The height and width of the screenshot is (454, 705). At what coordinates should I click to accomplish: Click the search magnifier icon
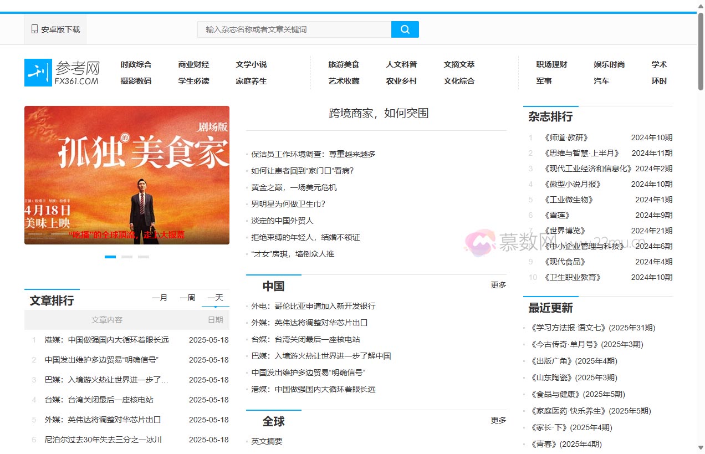point(405,29)
